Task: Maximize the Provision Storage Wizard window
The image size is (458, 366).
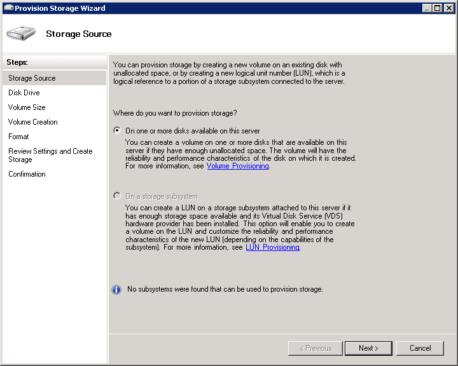Action: click(x=437, y=8)
